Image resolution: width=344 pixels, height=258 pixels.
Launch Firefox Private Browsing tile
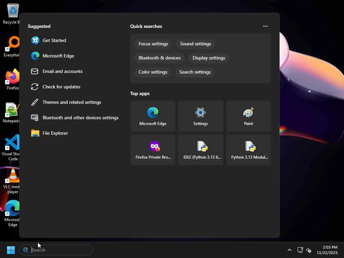153,150
